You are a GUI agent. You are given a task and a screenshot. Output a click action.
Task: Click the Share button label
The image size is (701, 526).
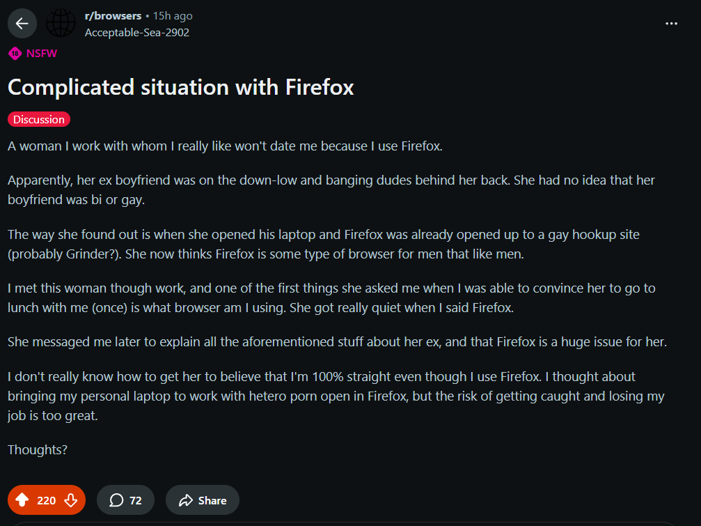pos(212,500)
